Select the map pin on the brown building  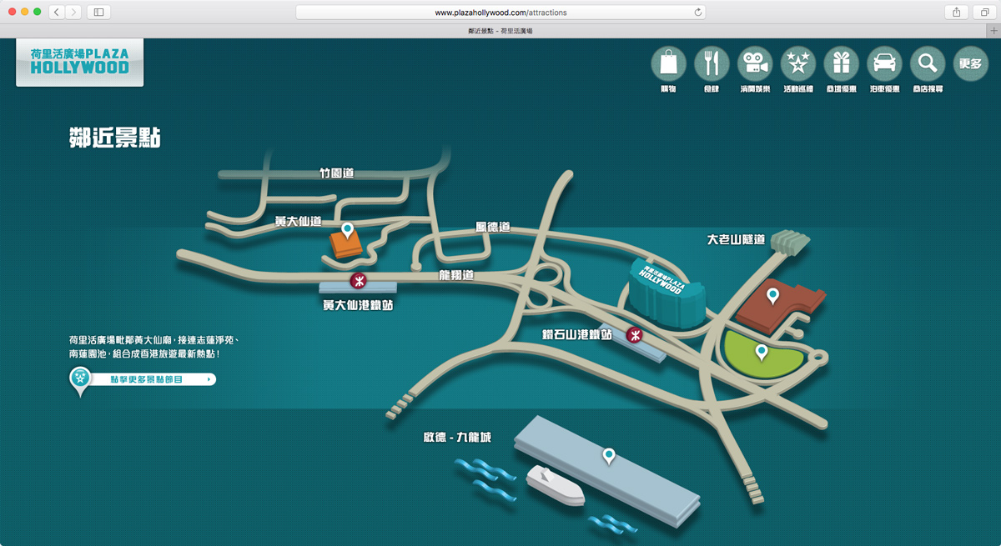point(773,295)
